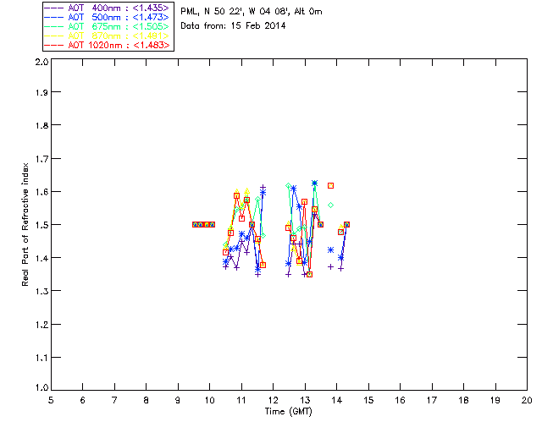Viewport: 542px width, 433px height.
Task: Click the 'Real Part of Refractive index' axis label
Action: [x=25, y=224]
